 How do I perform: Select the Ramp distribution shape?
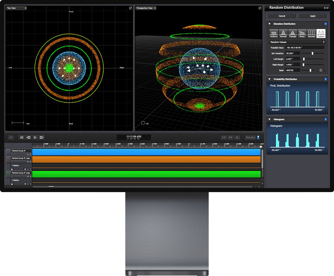pyautogui.click(x=302, y=33)
